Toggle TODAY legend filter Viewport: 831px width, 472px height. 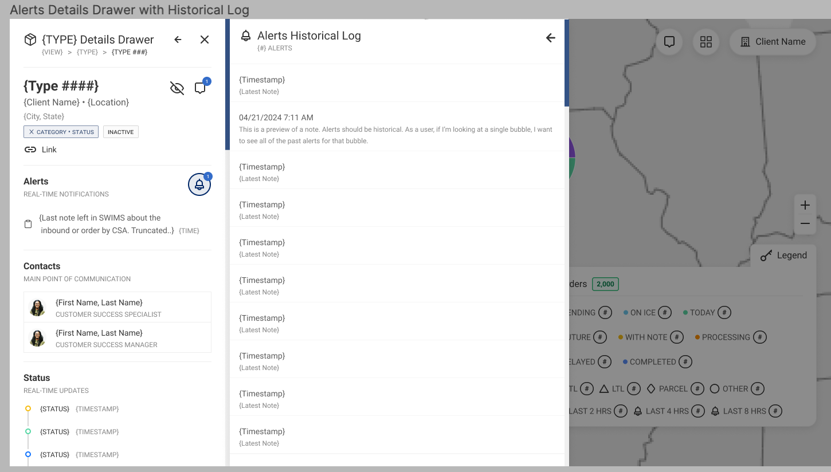click(x=707, y=313)
